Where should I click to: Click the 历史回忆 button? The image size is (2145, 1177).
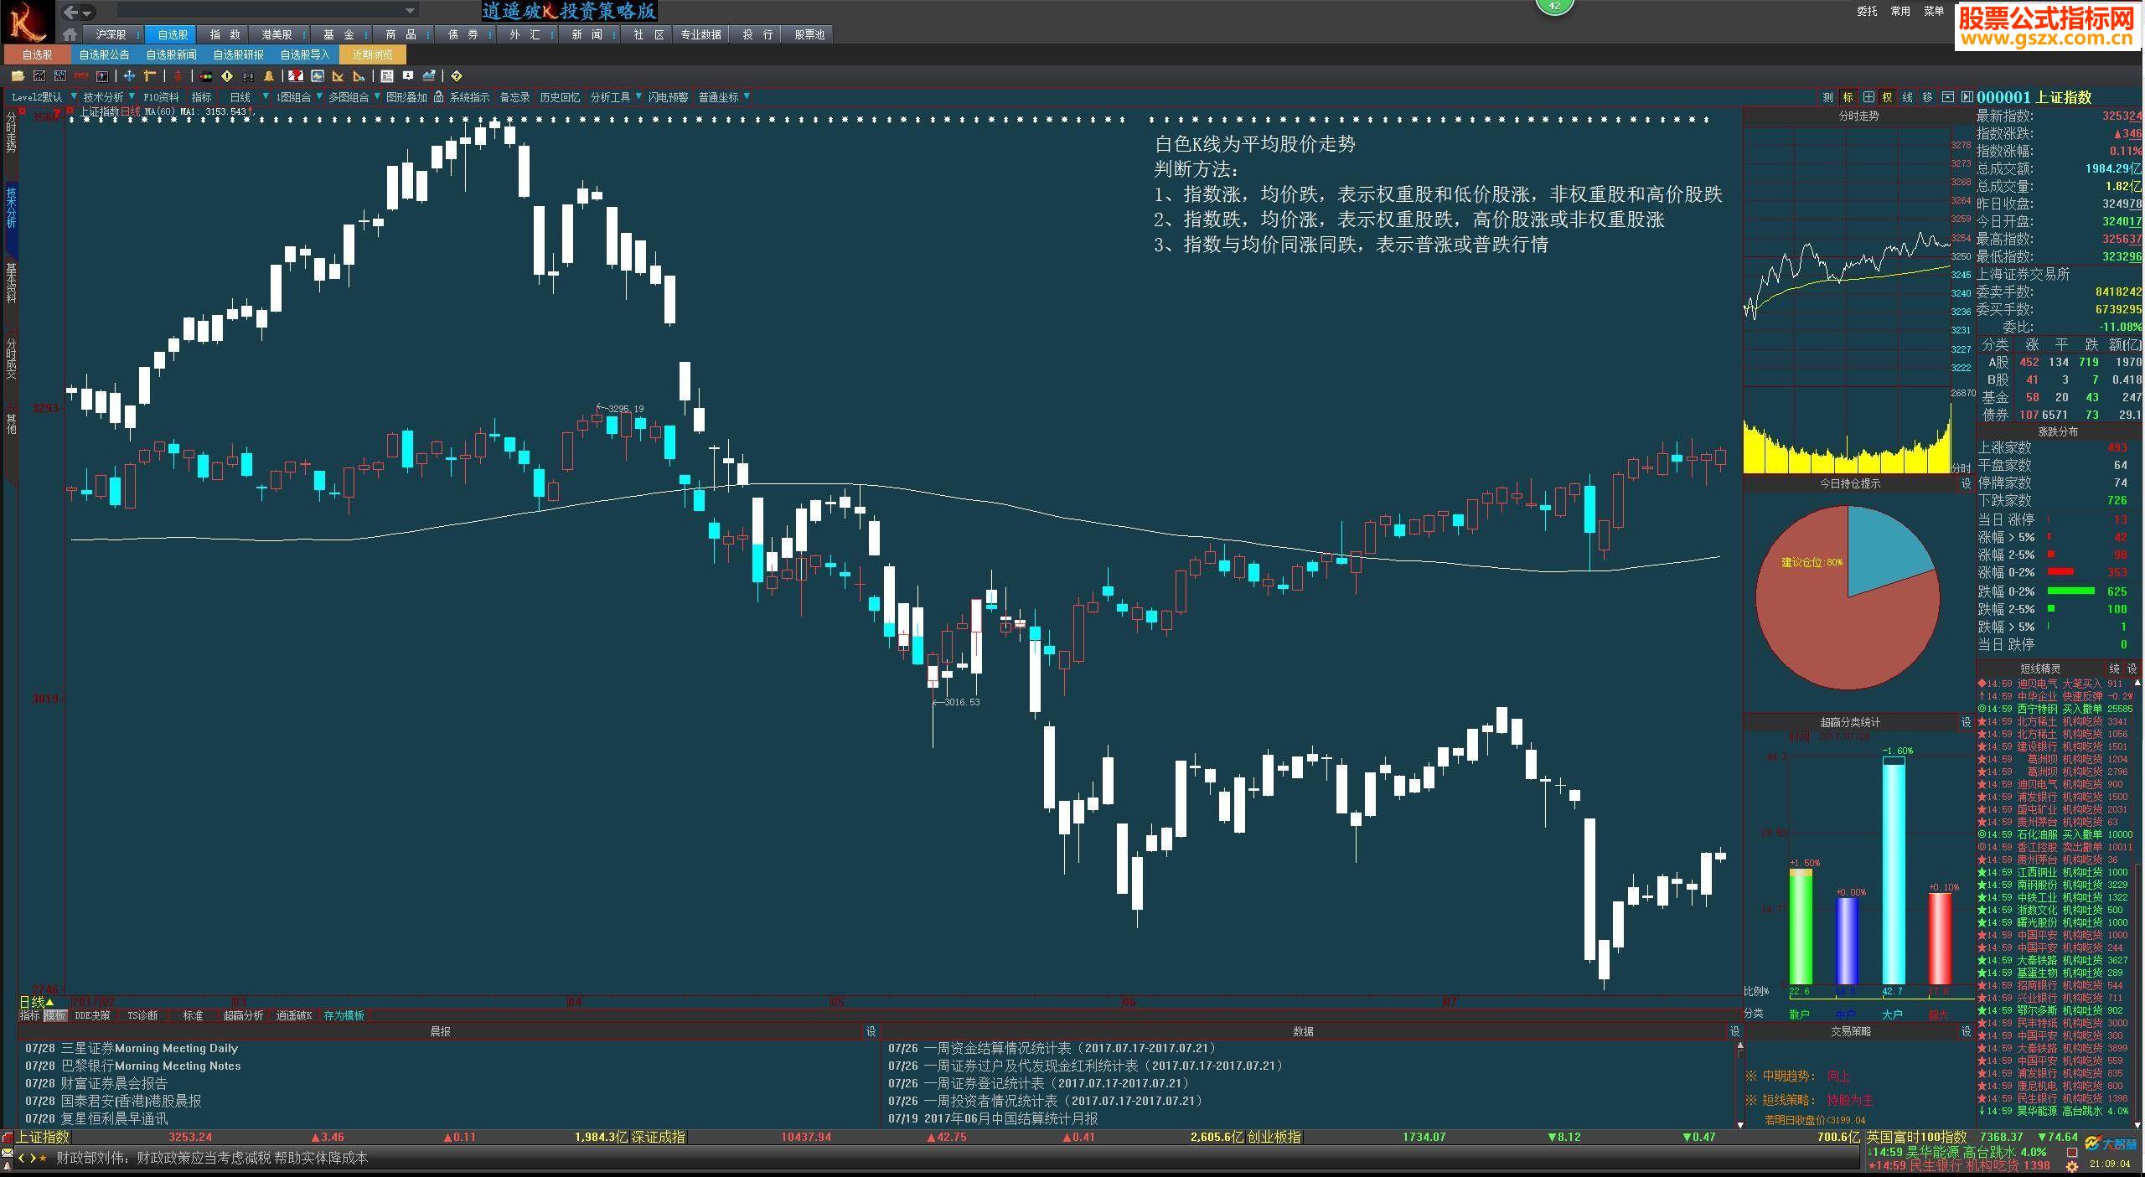pyautogui.click(x=560, y=97)
